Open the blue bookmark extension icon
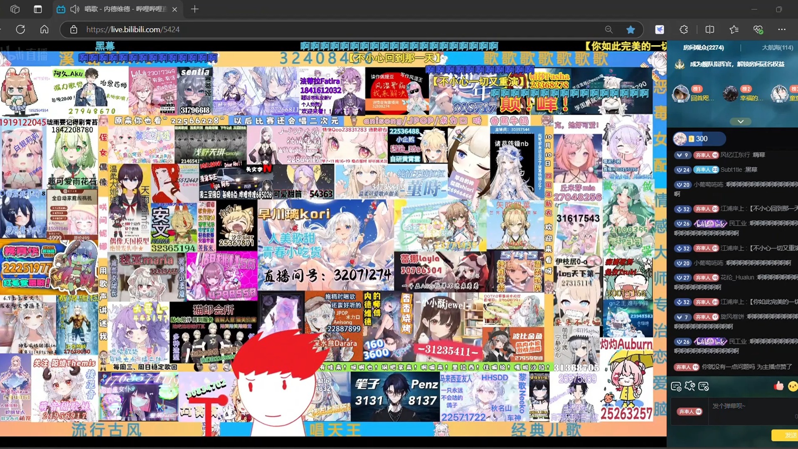 [660, 30]
